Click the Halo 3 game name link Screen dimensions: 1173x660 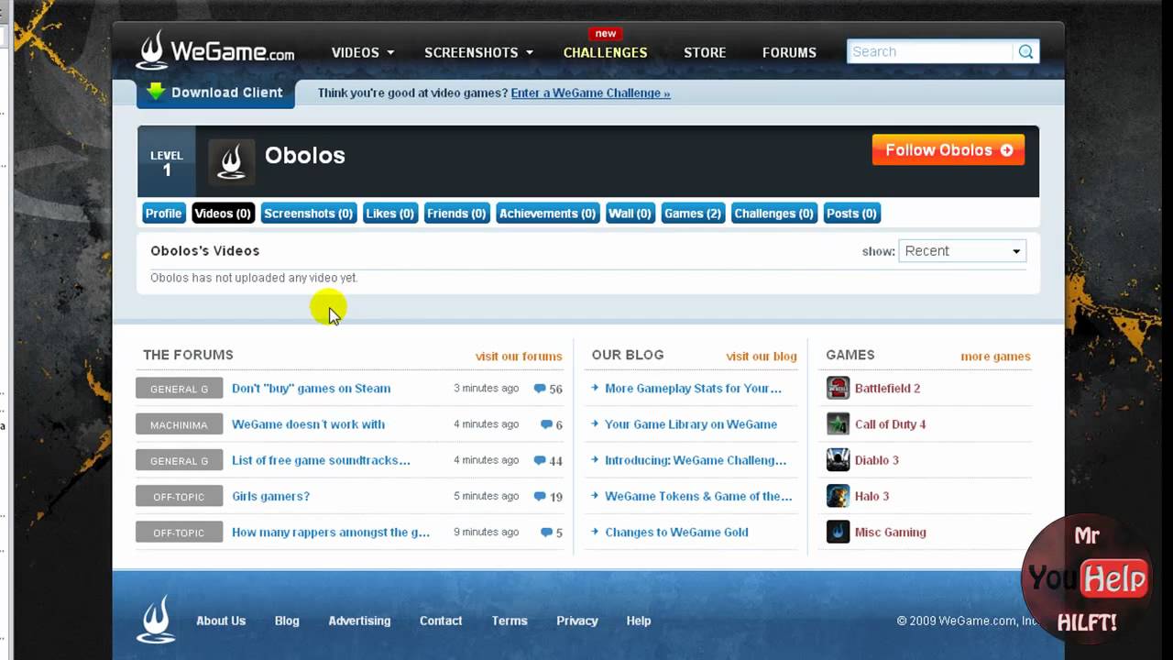click(872, 496)
